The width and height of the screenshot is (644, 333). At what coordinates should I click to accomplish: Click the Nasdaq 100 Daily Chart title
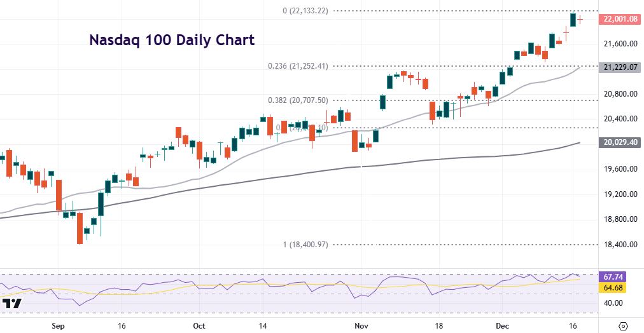[x=171, y=40]
